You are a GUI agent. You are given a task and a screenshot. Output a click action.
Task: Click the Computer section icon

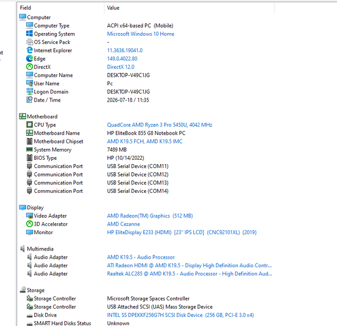pos(23,17)
